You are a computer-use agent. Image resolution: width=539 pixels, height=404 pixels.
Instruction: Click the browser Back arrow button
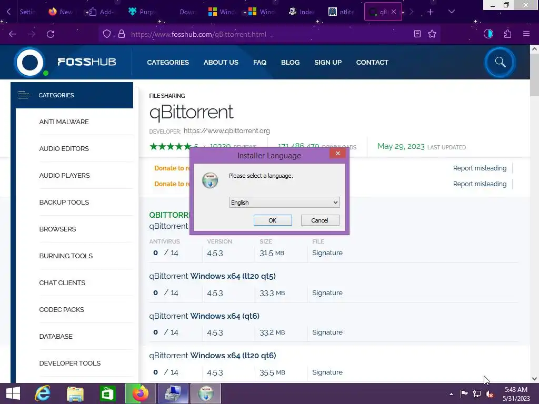point(13,34)
